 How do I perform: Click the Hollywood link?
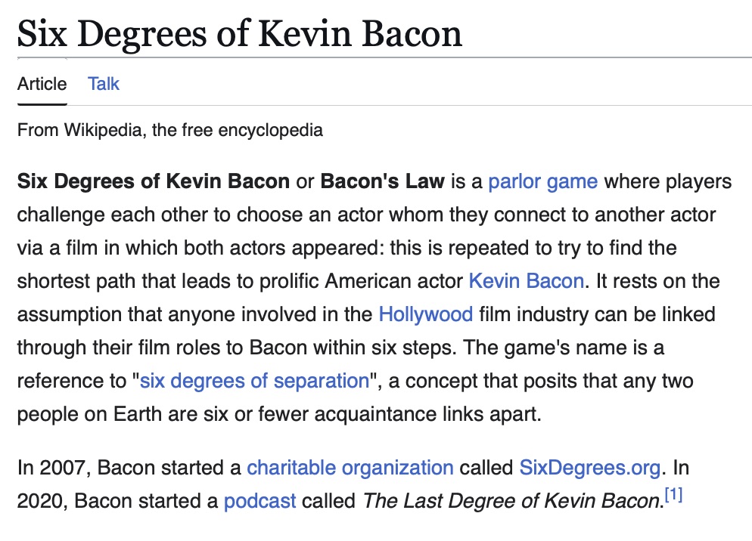coord(425,314)
